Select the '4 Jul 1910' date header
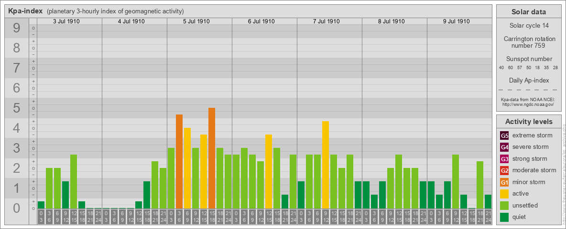The height and width of the screenshot is (229, 566). (131, 21)
